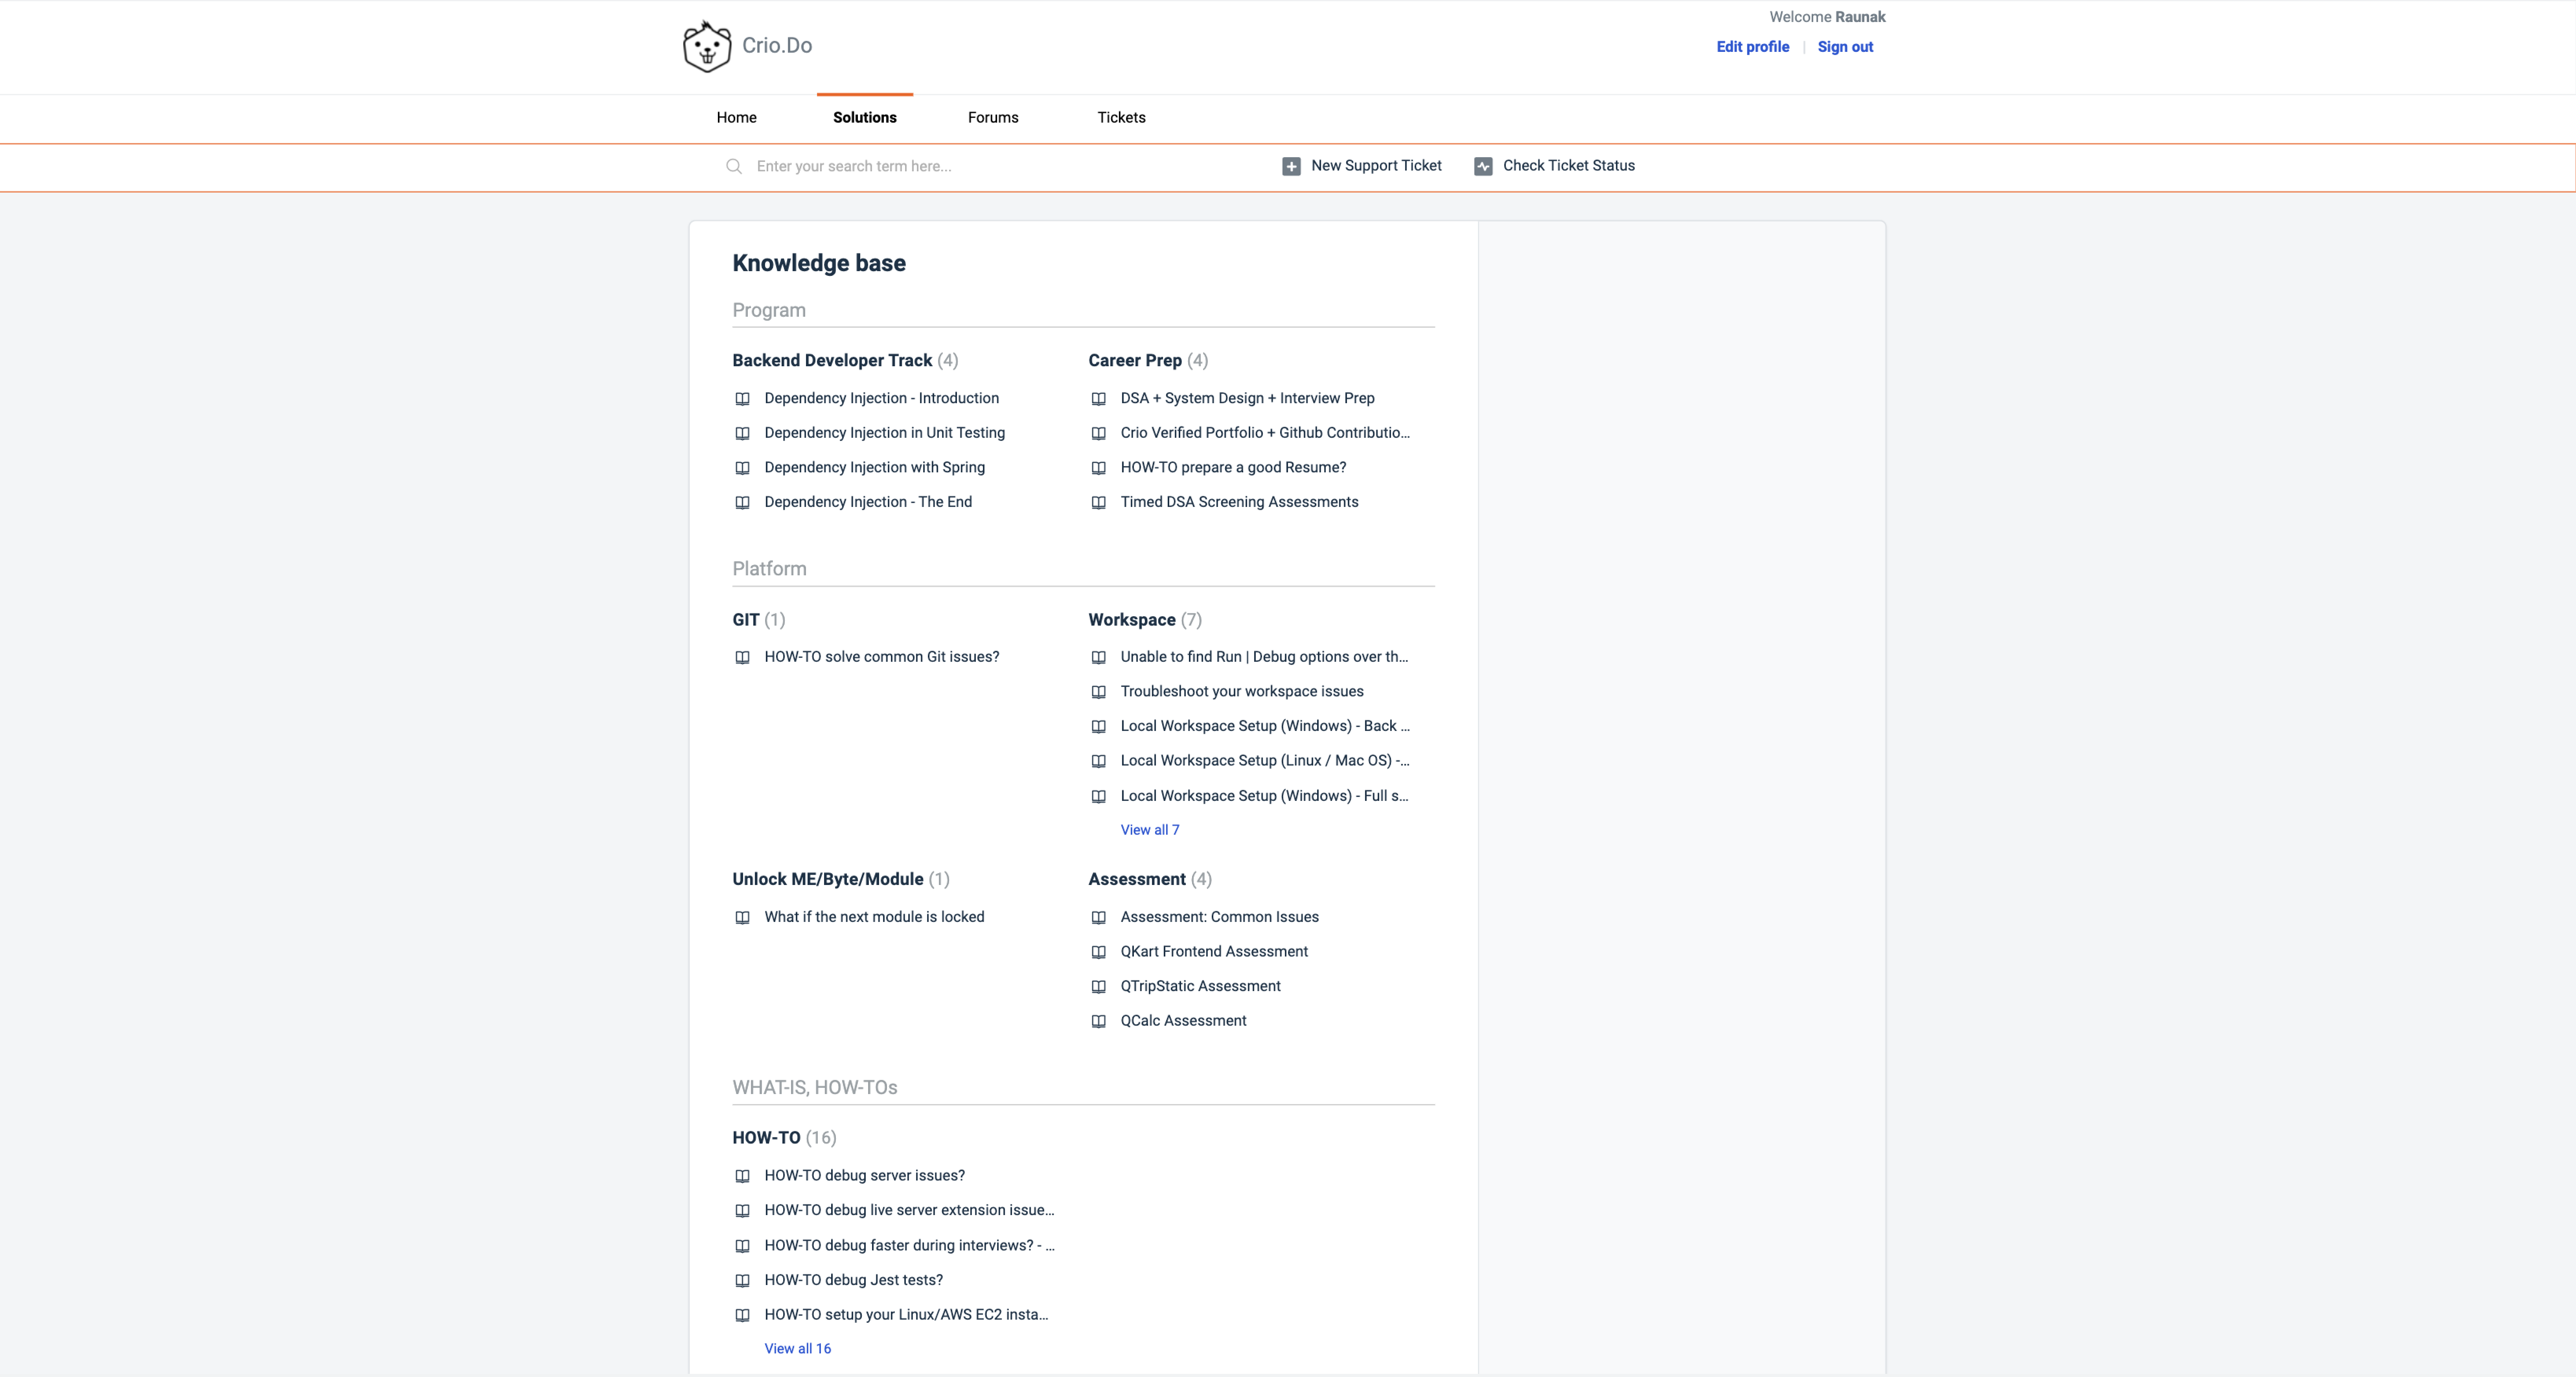Click book icon next to QCalc Assessment
Screen dimensions: 2576x1377
[1098, 1021]
